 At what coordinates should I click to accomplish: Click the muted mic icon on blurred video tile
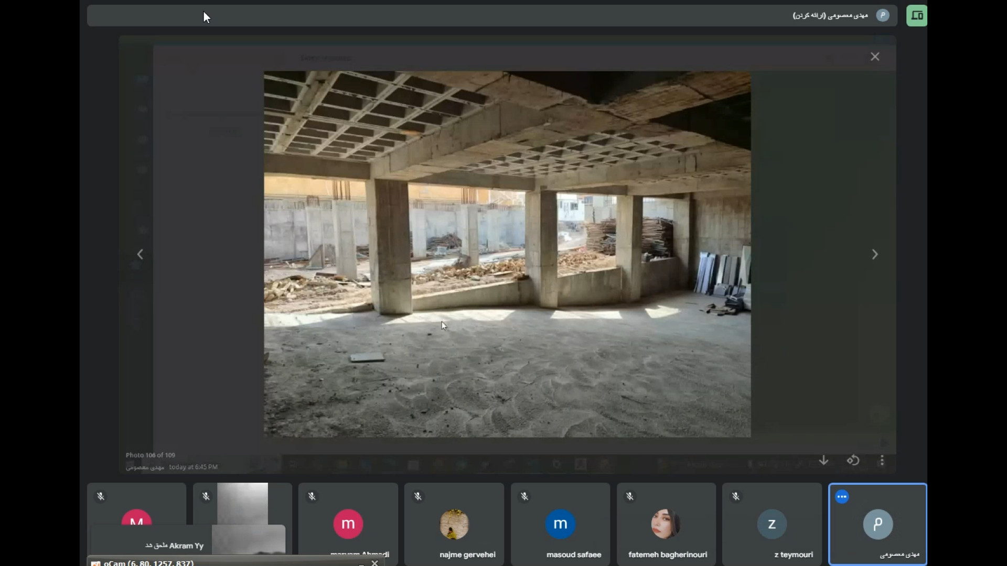pyautogui.click(x=206, y=496)
